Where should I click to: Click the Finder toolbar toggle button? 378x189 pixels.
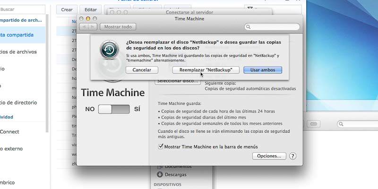314,124
